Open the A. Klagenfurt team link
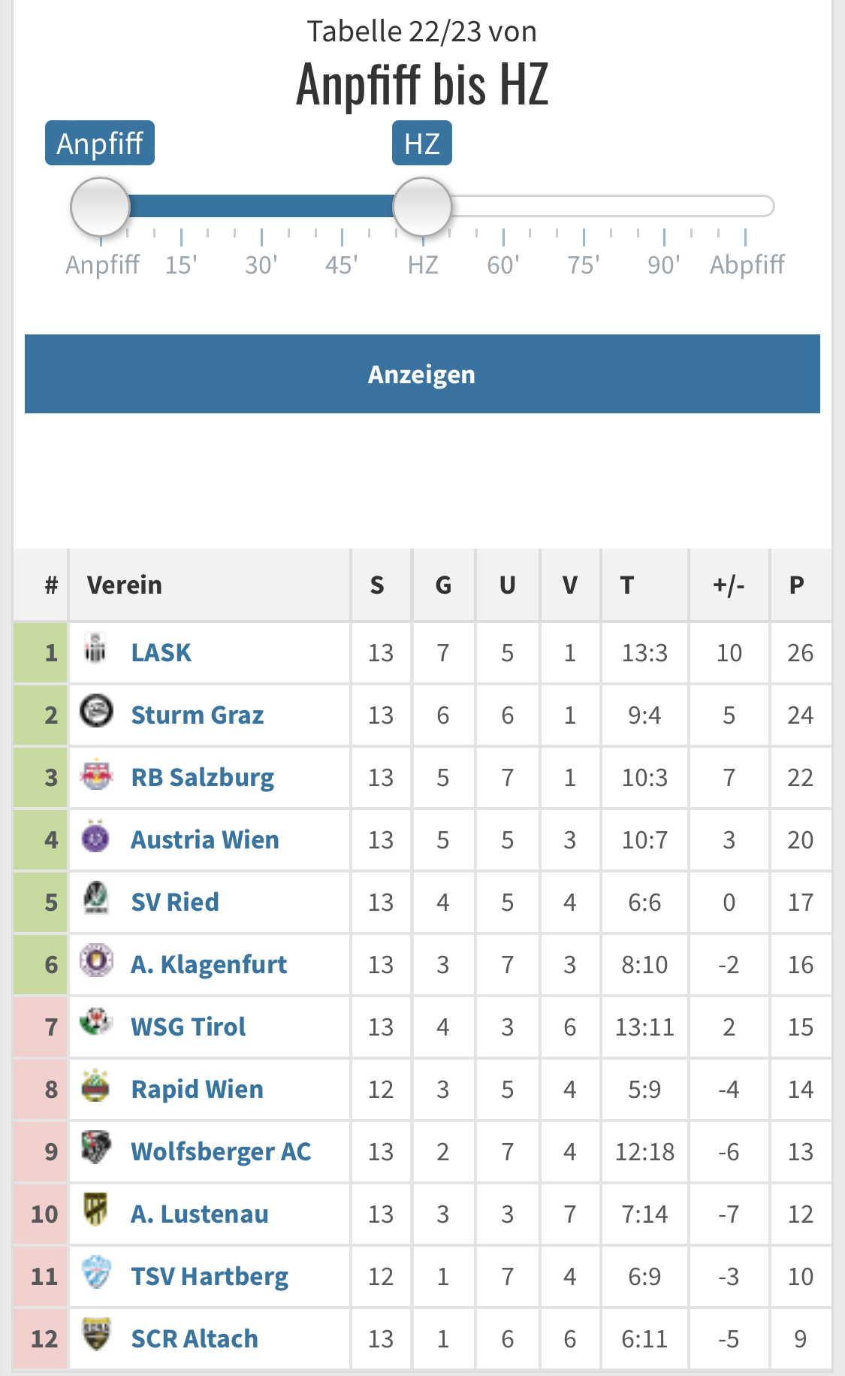845x1376 pixels. 208,964
